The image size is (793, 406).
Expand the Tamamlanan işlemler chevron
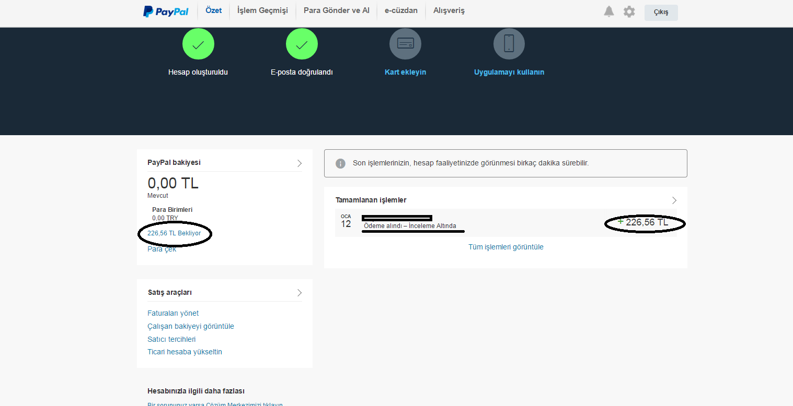(674, 200)
